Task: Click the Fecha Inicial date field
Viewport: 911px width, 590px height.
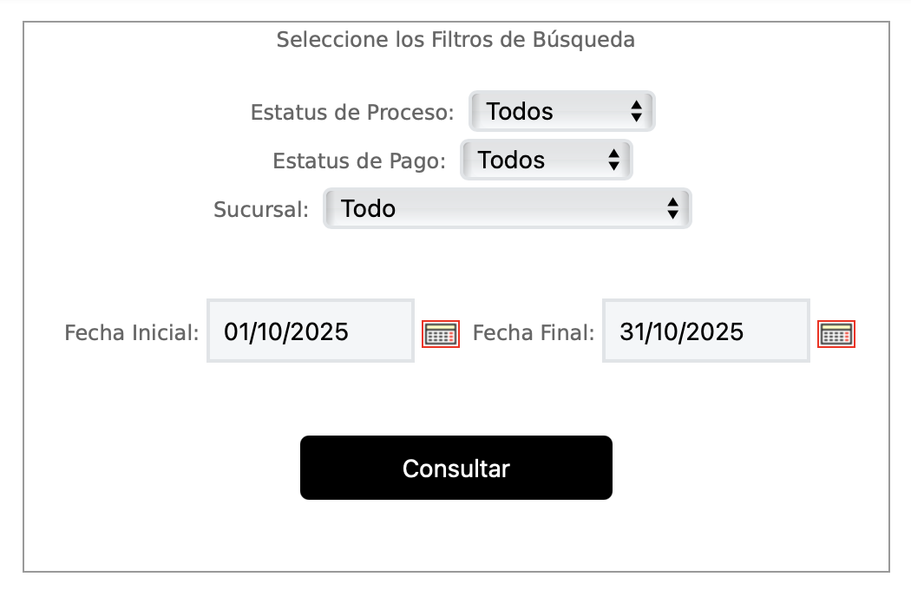Action: [x=310, y=331]
